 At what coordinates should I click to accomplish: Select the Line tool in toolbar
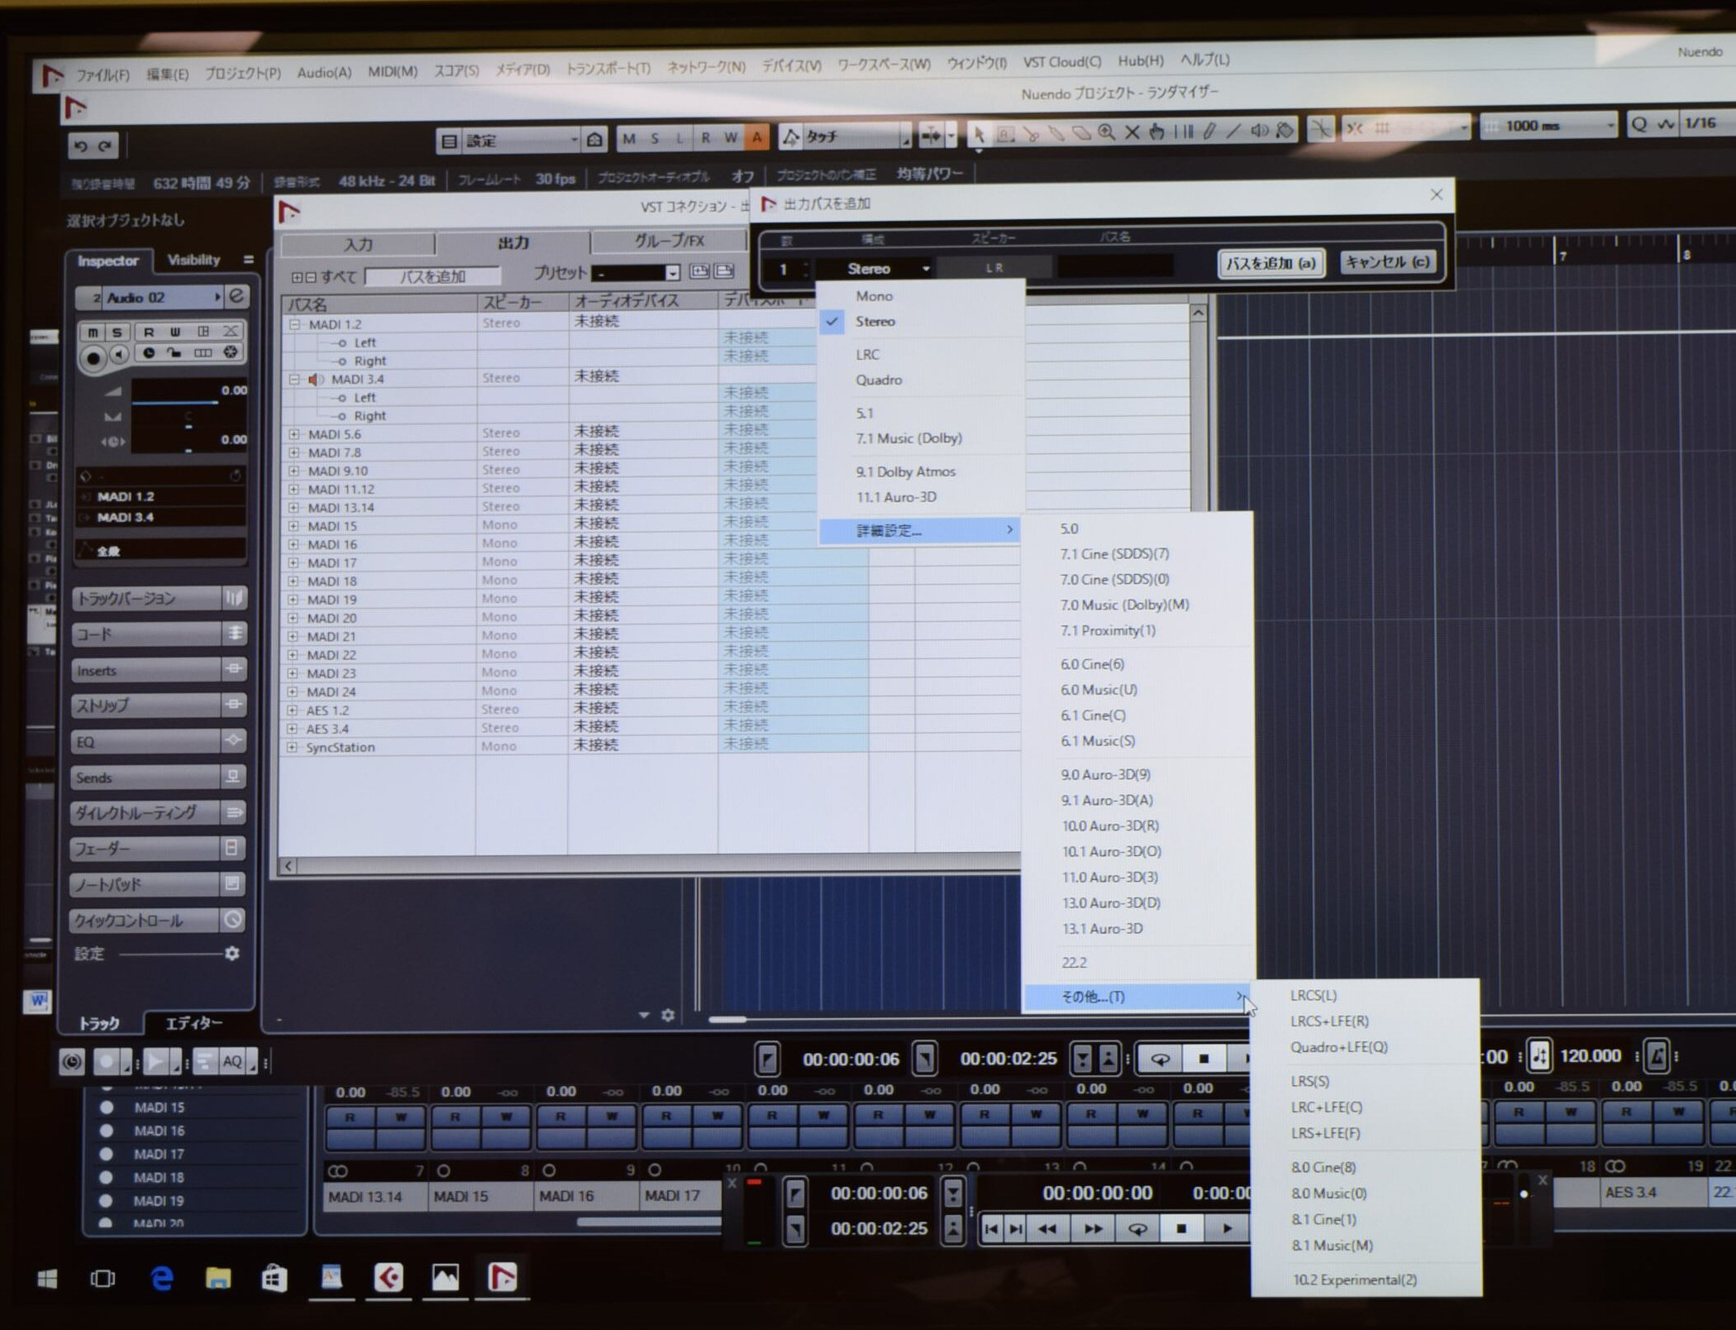click(x=1233, y=131)
